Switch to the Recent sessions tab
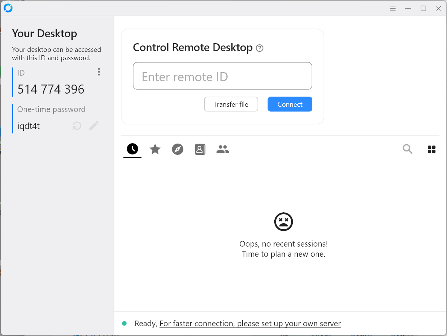This screenshot has height=336, width=447. coord(132,149)
